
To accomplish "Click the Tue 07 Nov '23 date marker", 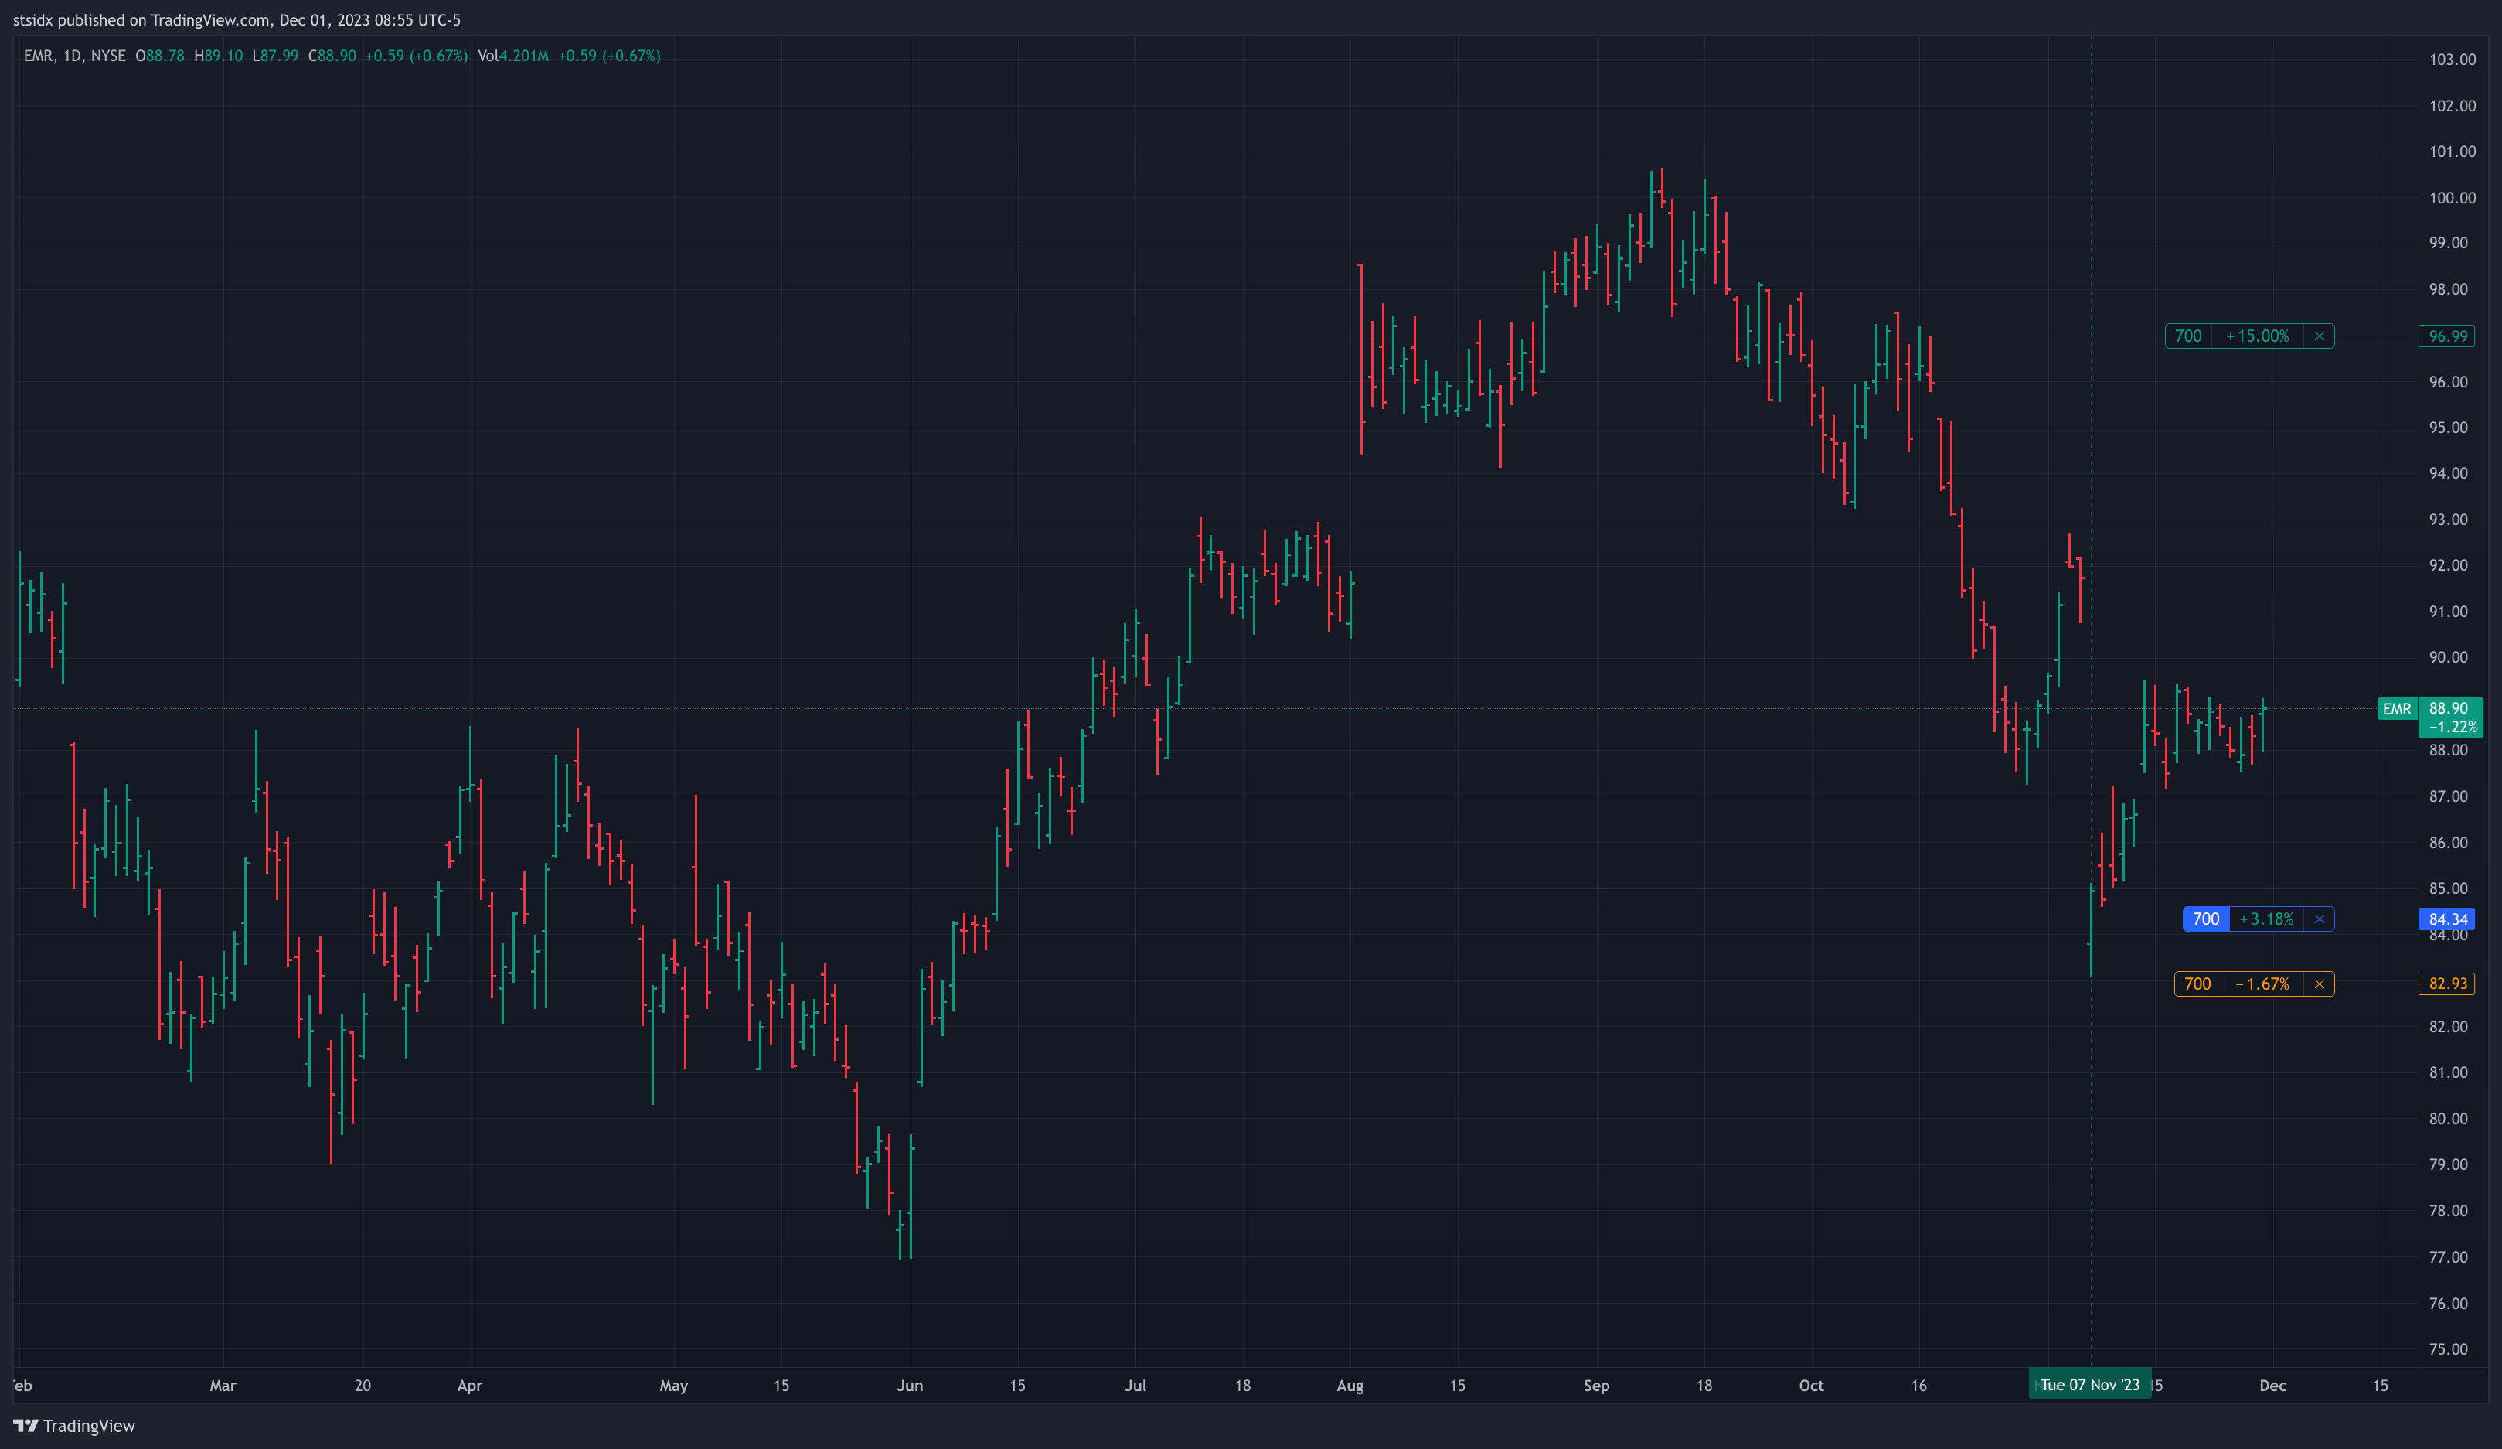I will click(x=2090, y=1385).
